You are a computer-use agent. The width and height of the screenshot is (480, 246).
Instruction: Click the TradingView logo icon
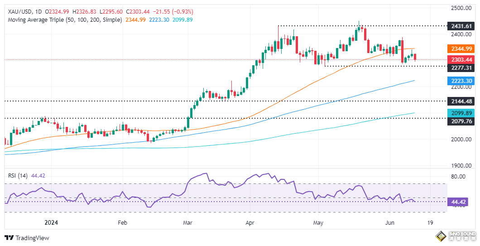pos(9,238)
